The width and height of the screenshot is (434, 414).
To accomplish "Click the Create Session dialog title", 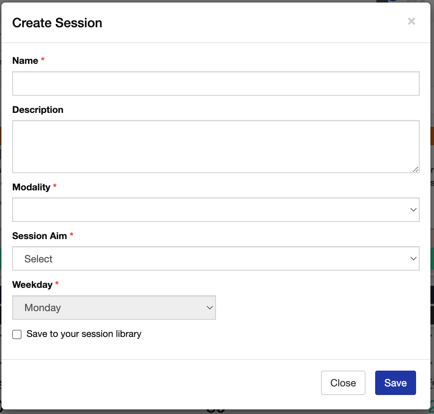I will [x=57, y=23].
